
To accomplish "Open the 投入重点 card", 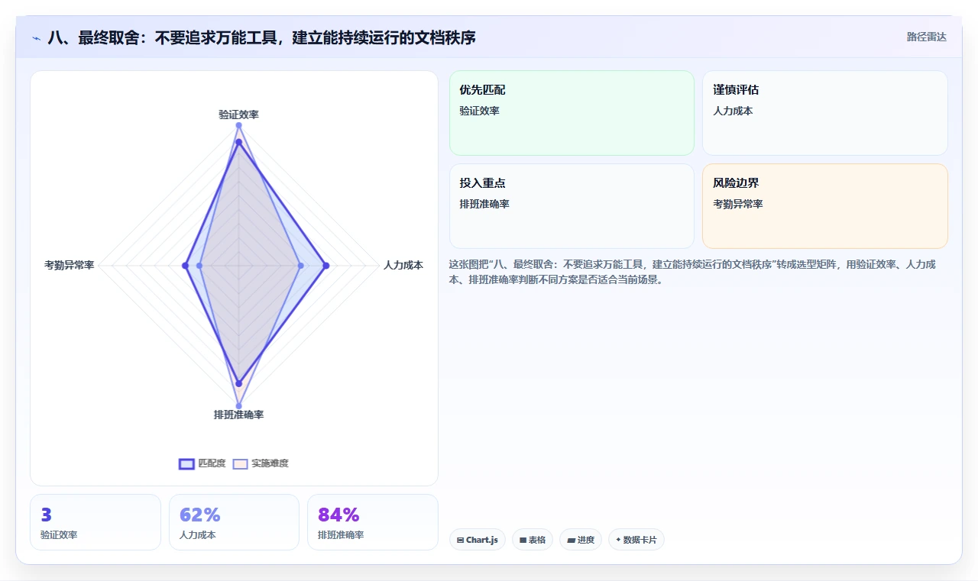I will (572, 206).
